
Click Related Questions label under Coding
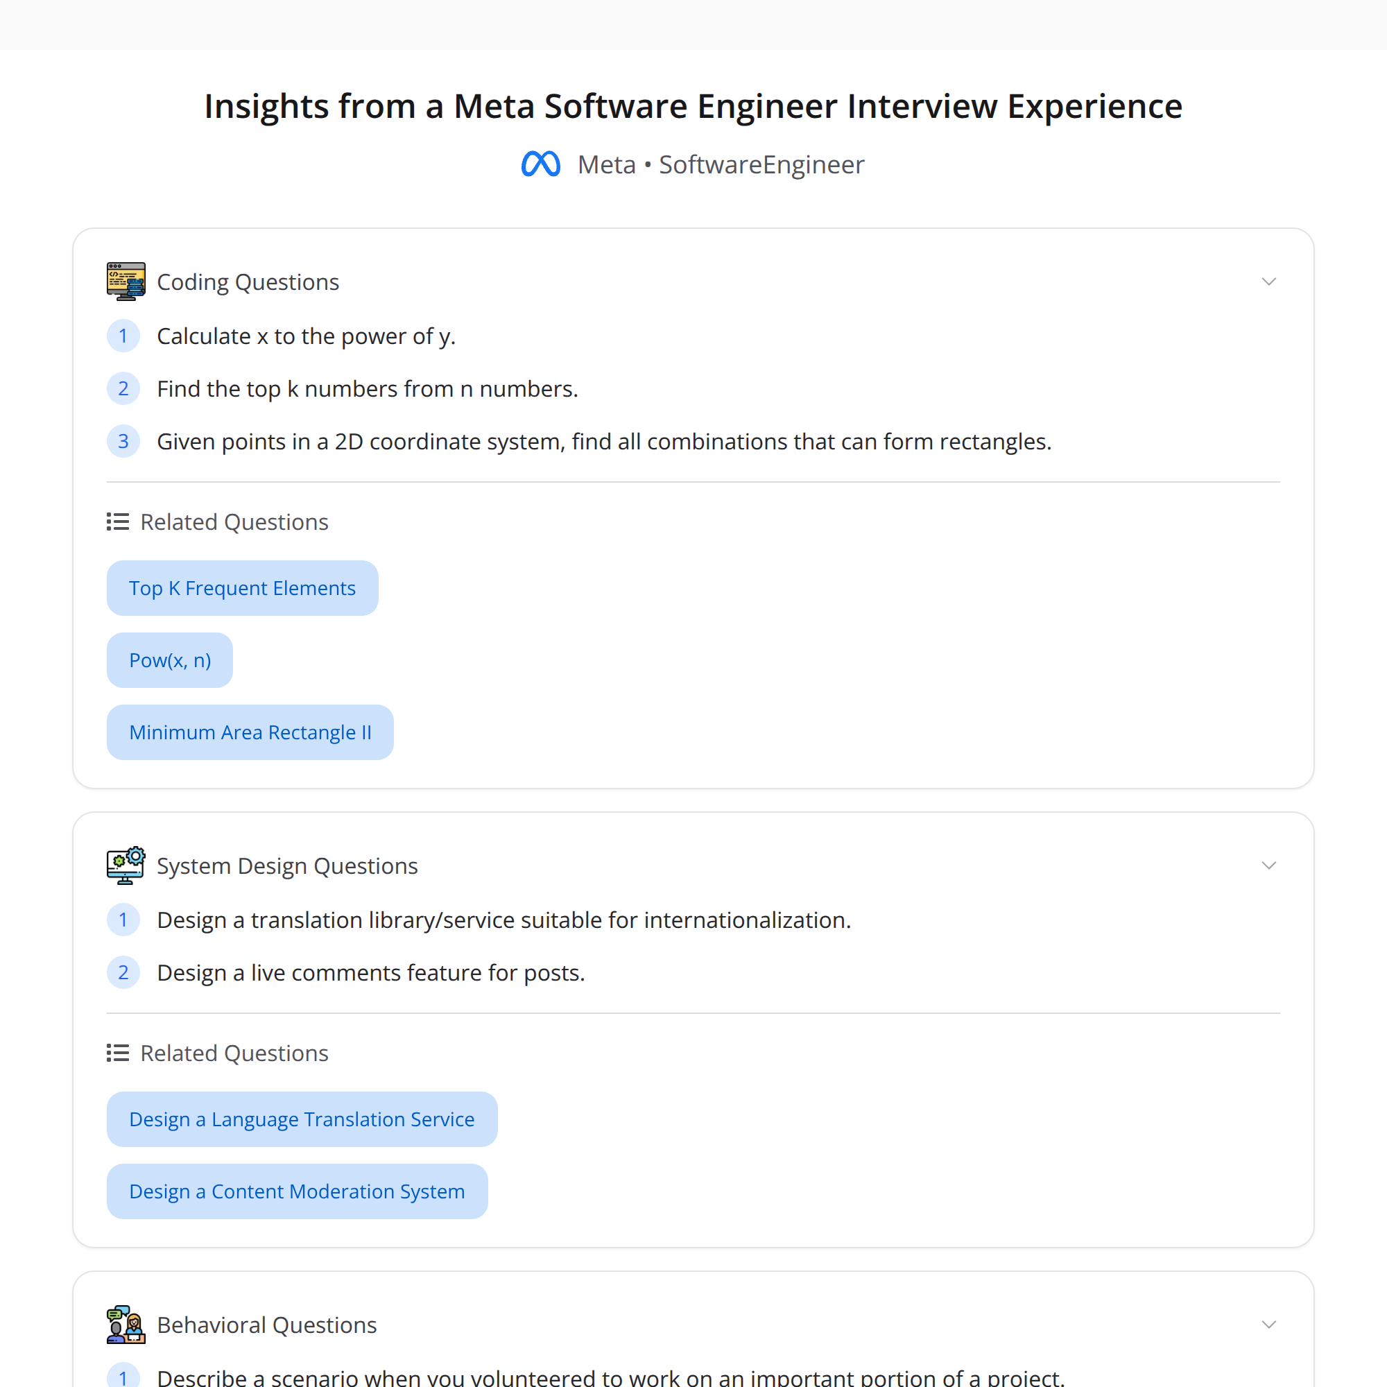[234, 522]
